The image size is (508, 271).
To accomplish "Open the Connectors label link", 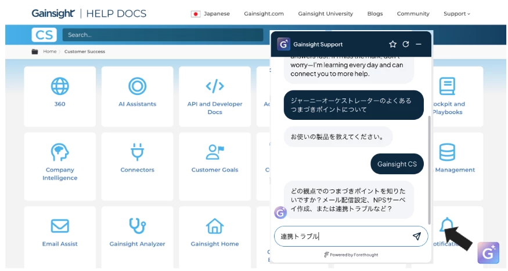I will click(138, 170).
